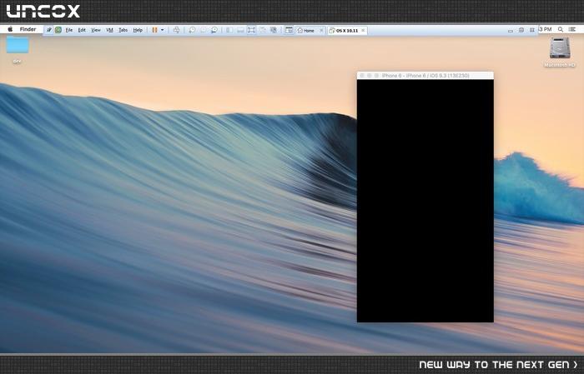Open the Apple menu

coord(10,29)
